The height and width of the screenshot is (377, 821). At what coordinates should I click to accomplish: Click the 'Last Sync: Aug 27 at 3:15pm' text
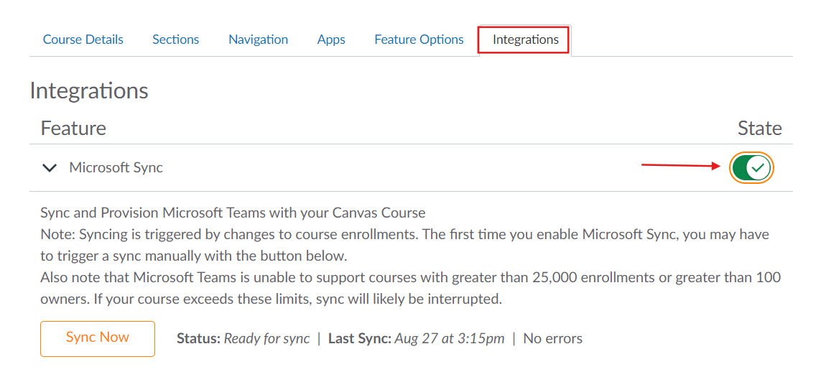417,339
